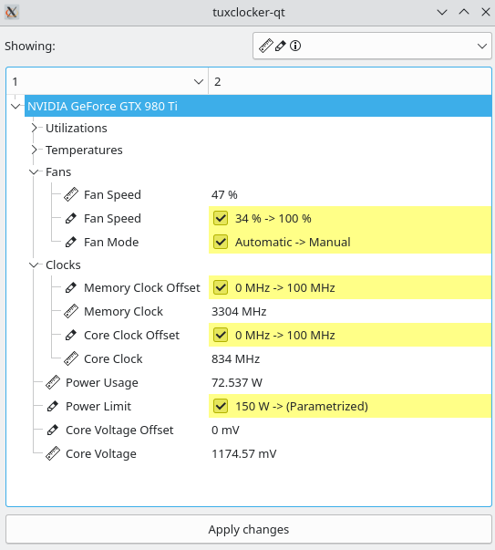The height and width of the screenshot is (550, 495).
Task: Click the Apply changes button
Action: [249, 529]
